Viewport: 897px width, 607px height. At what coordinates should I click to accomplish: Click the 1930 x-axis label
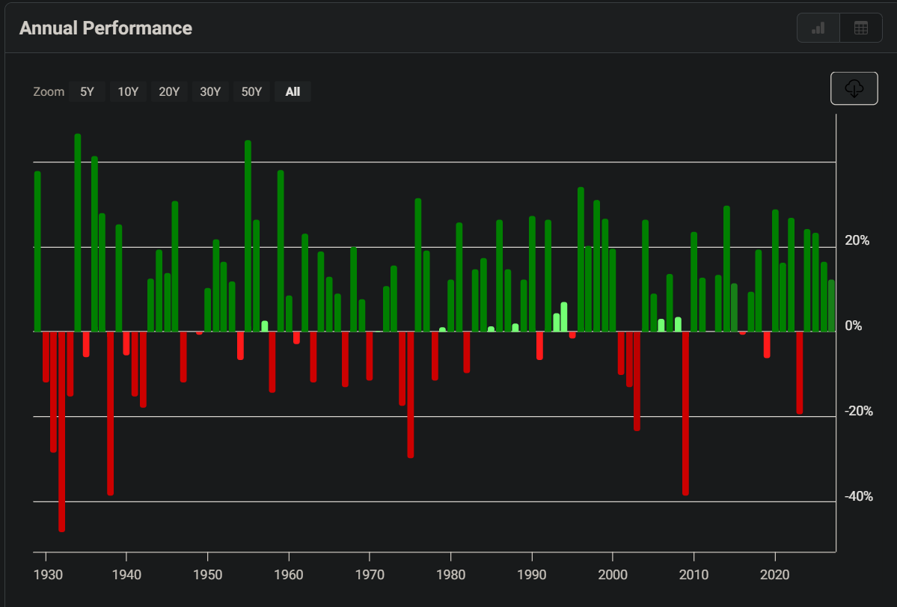point(48,574)
